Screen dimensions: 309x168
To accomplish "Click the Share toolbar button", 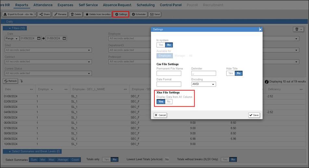I will click(45, 14).
